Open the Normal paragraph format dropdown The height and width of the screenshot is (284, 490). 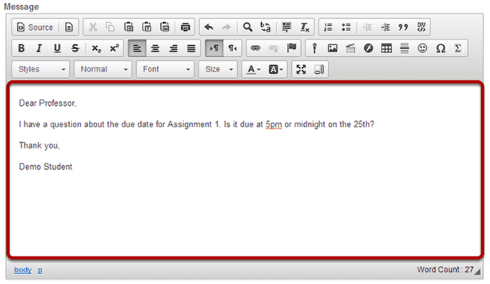coord(103,70)
